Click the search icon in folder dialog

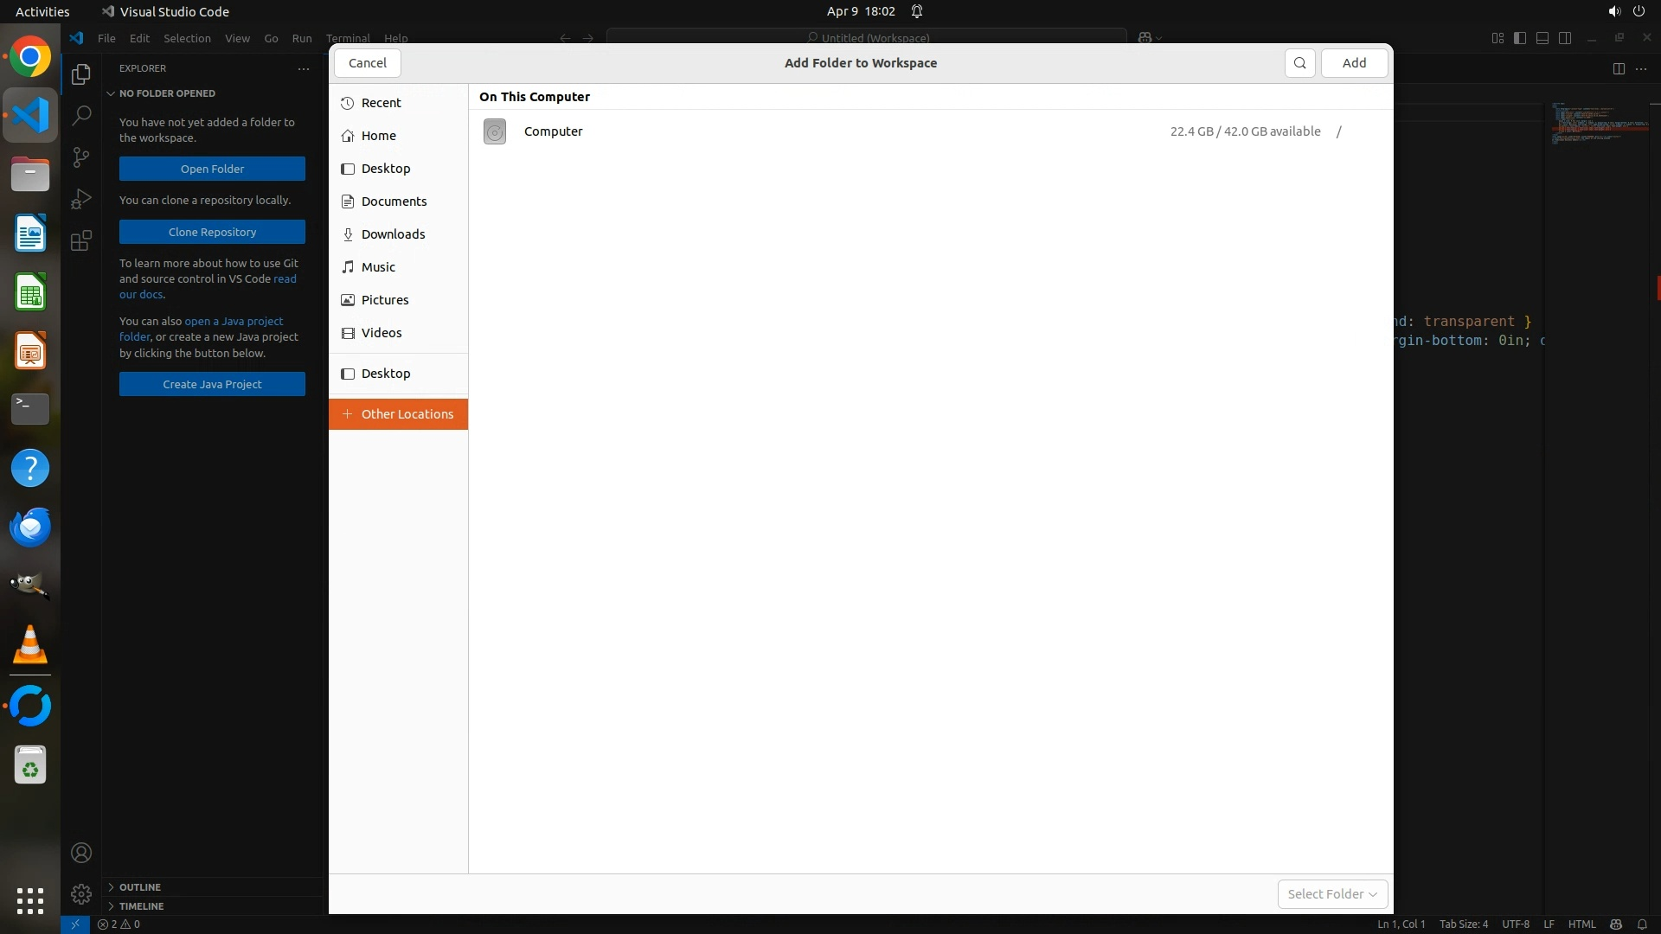1299,63
